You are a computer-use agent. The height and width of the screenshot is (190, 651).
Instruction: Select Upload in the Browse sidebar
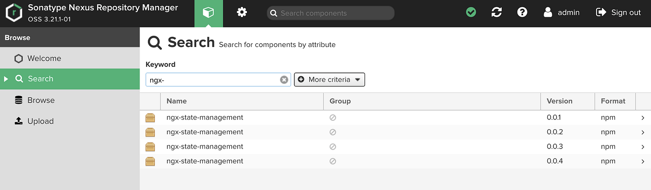(x=40, y=121)
